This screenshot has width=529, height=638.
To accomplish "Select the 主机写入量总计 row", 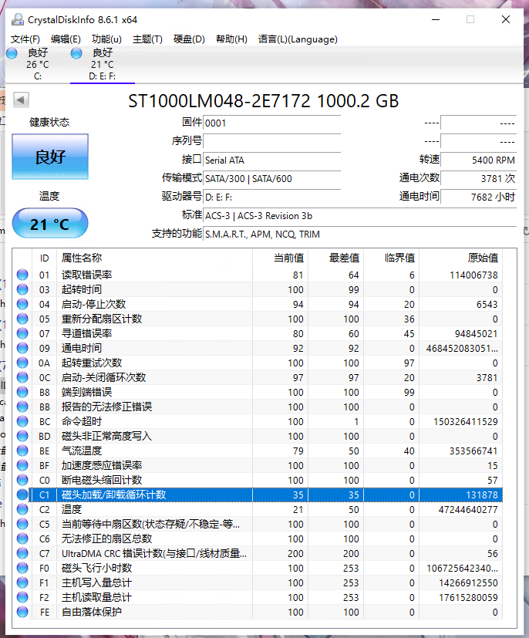I will tap(258, 582).
